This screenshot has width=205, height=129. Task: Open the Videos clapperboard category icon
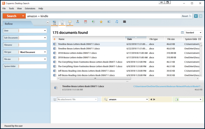point(125,21)
